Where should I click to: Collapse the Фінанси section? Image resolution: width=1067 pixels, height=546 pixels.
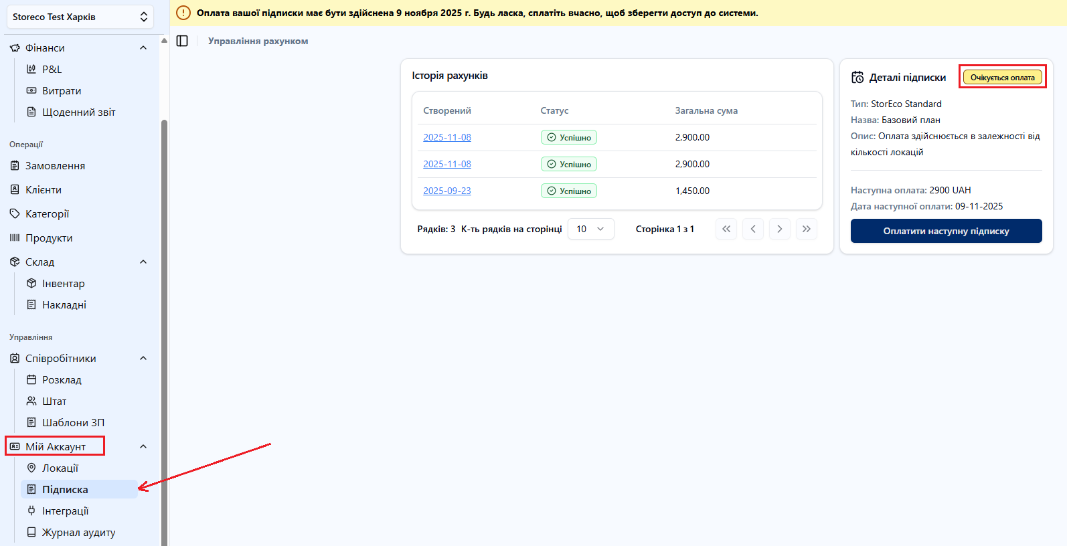click(143, 48)
